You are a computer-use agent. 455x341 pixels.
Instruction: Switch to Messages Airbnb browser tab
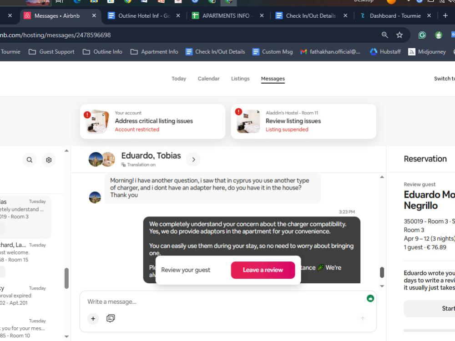pos(61,15)
